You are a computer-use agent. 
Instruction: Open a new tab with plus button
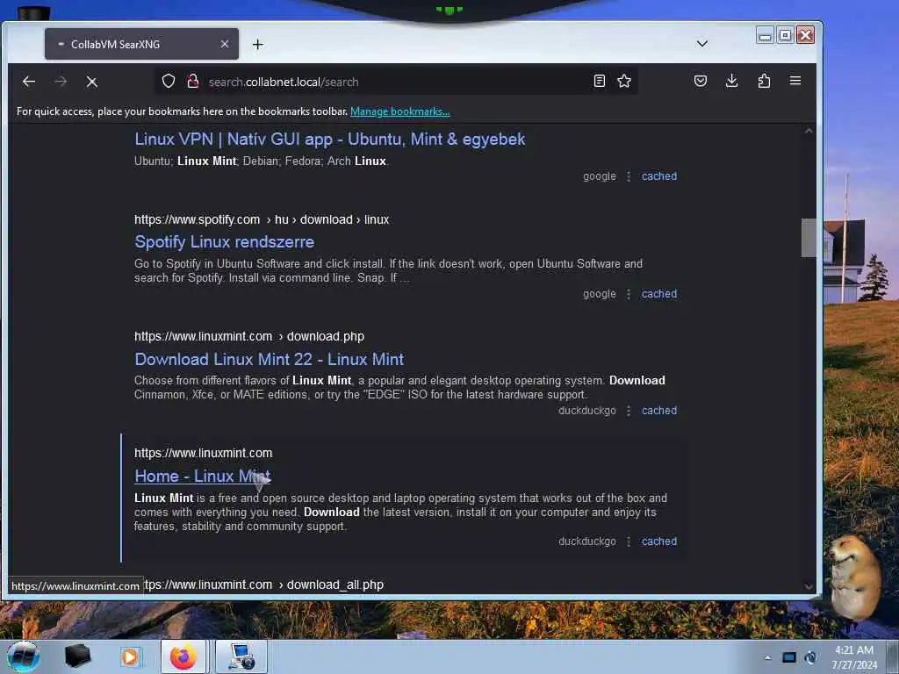pyautogui.click(x=258, y=44)
